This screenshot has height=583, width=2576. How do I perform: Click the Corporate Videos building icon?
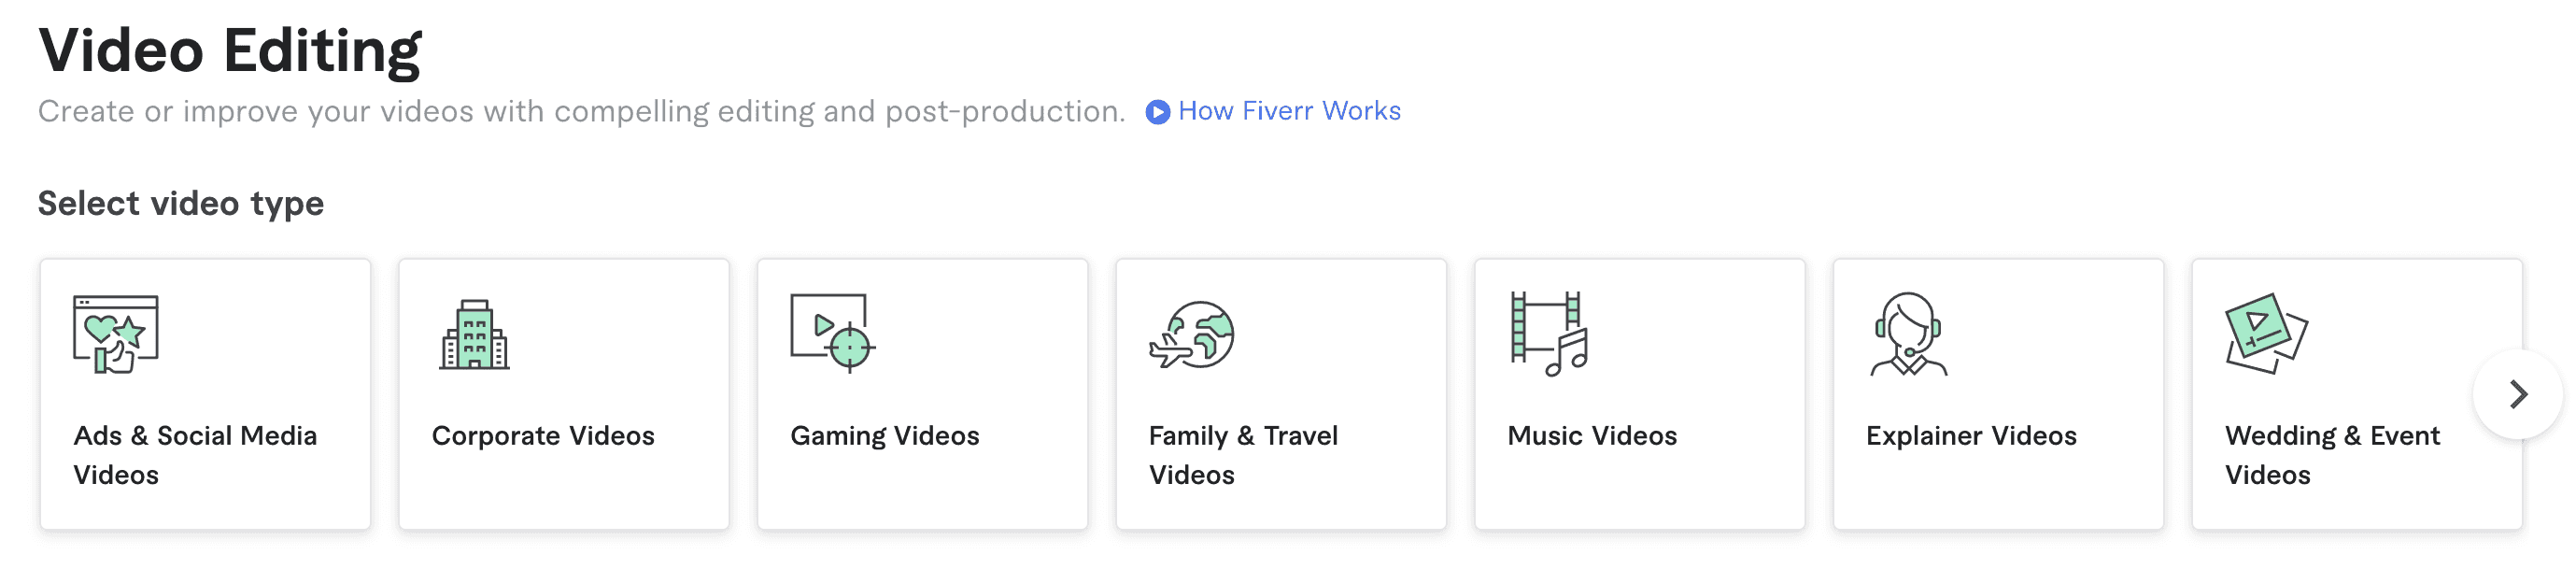pos(474,334)
